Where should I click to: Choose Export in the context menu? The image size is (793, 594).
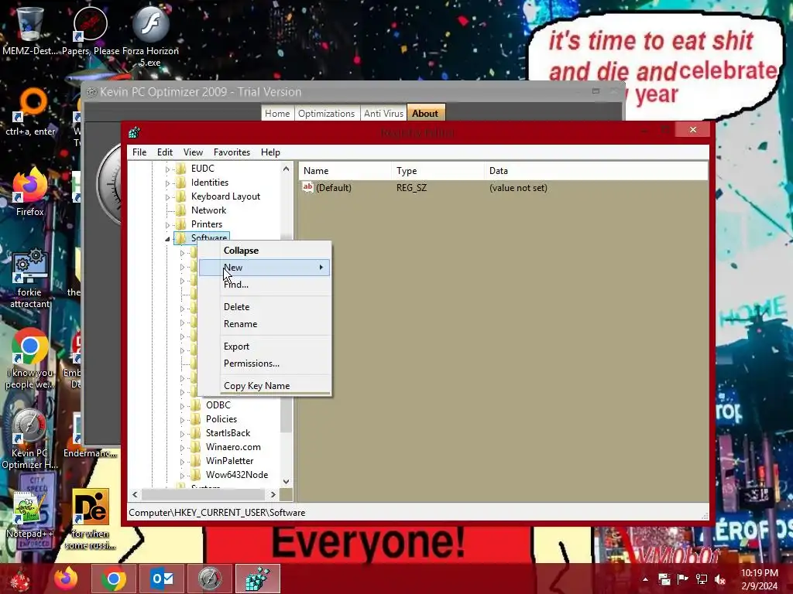pos(265,346)
